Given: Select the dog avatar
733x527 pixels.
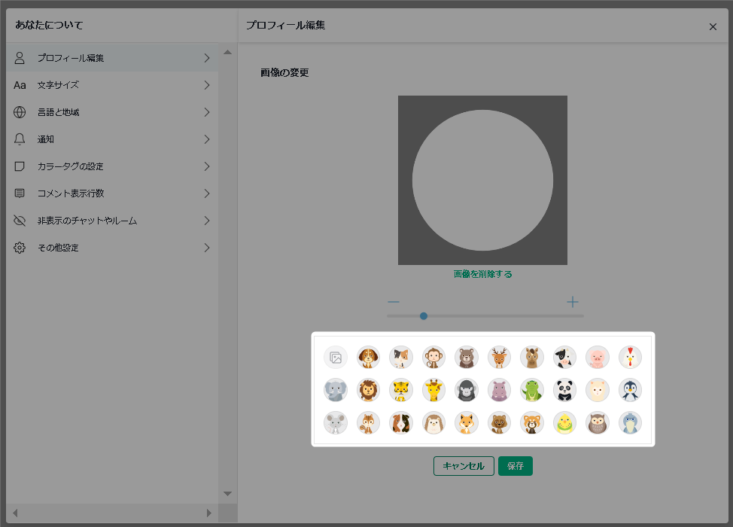Looking at the screenshot, I should 368,358.
